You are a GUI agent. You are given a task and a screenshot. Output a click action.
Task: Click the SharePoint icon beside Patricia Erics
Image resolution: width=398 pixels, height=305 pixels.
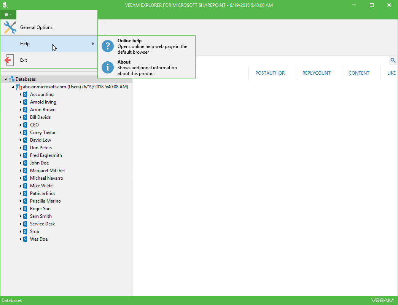coord(25,193)
